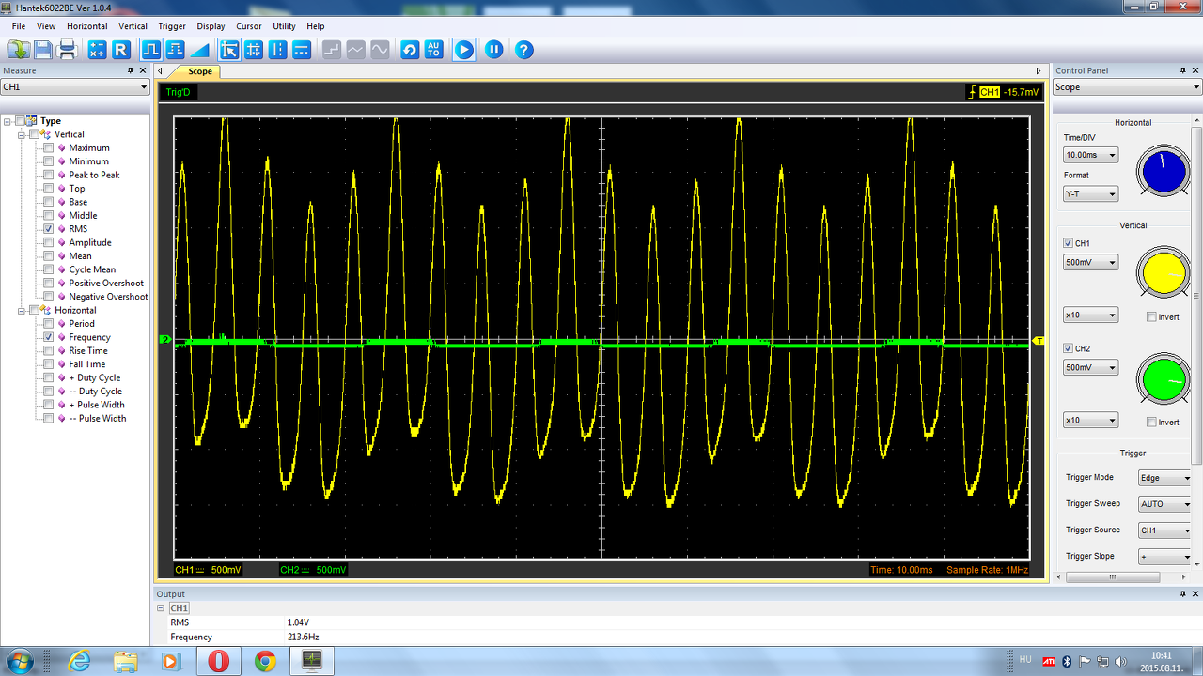Close the Measure panel
Viewport: 1203px width, 676px height.
(143, 70)
